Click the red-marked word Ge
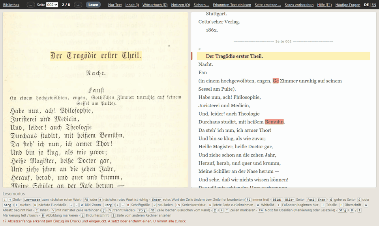Viewport: 379px width, 226px height. [x=276, y=81]
